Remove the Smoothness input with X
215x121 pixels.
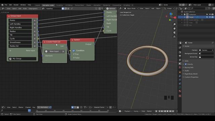tap(35, 42)
